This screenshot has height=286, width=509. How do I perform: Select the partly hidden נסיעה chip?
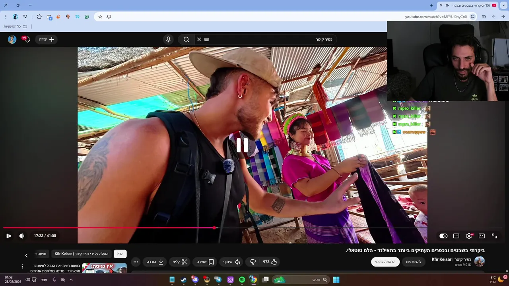pyautogui.click(x=41, y=254)
